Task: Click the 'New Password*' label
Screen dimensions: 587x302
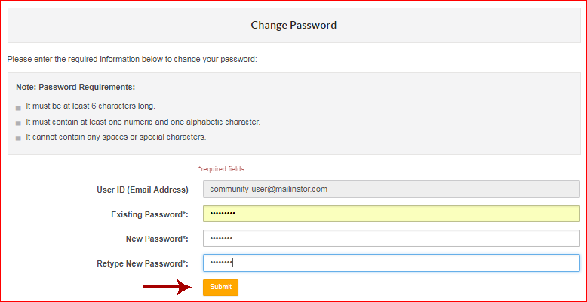Action: point(156,239)
